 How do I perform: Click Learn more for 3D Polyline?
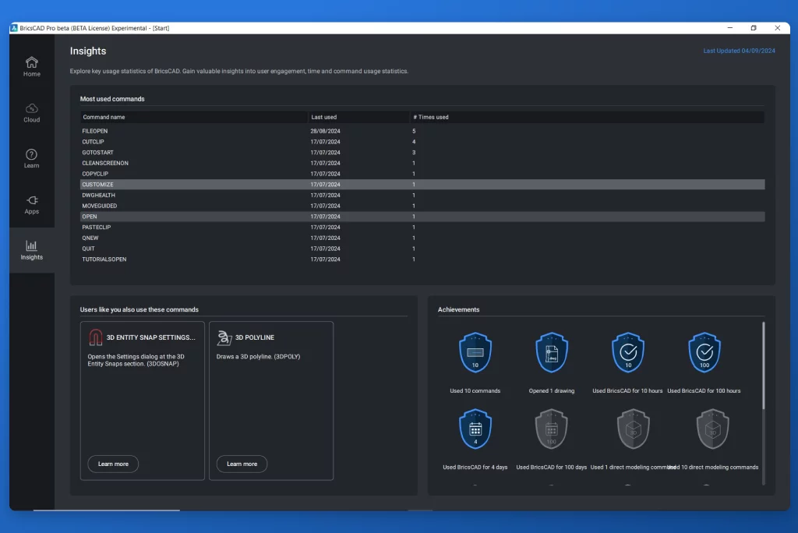242,464
